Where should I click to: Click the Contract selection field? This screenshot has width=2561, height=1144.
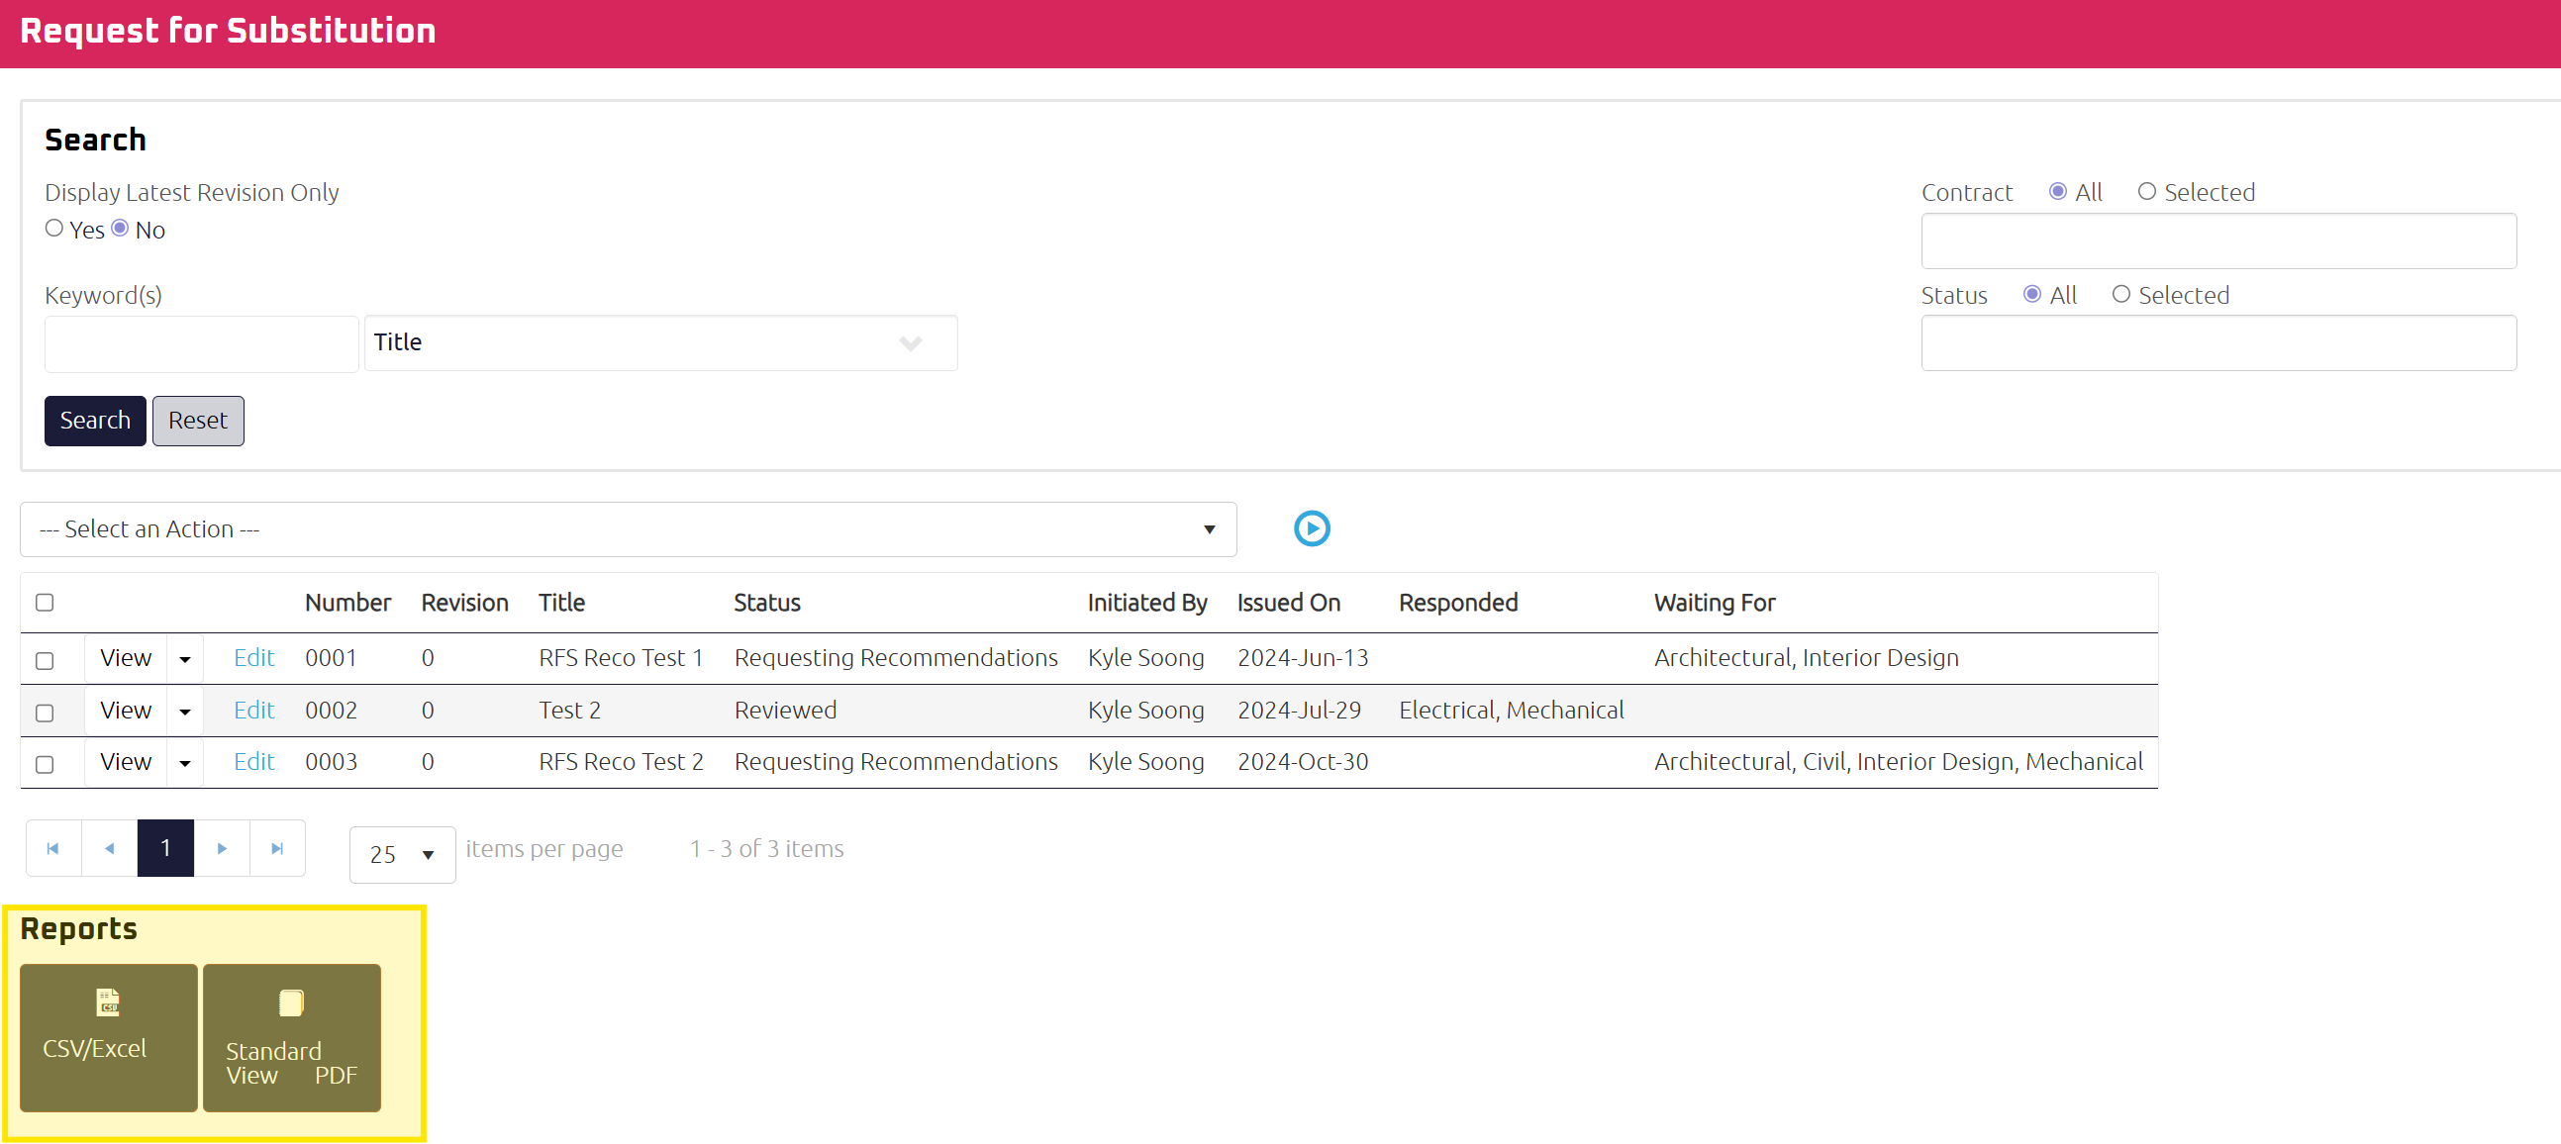coord(2218,240)
